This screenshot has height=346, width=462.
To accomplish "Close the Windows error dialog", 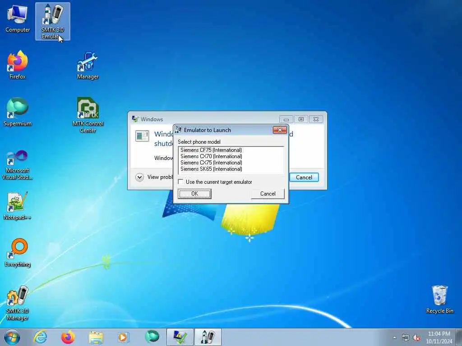I will pyautogui.click(x=316, y=119).
